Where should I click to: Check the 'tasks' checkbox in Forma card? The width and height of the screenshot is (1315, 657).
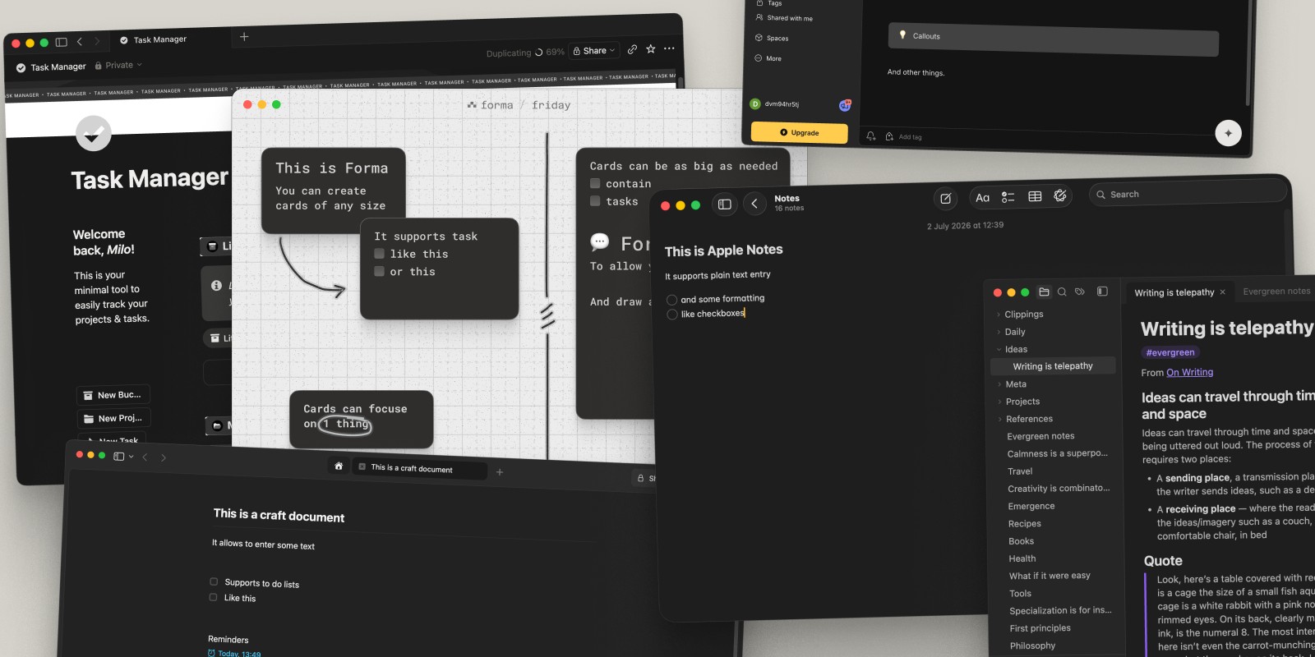tap(595, 200)
